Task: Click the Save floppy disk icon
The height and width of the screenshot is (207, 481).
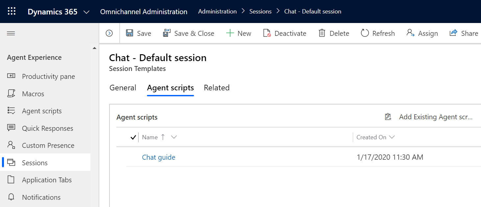Action: [x=130, y=33]
